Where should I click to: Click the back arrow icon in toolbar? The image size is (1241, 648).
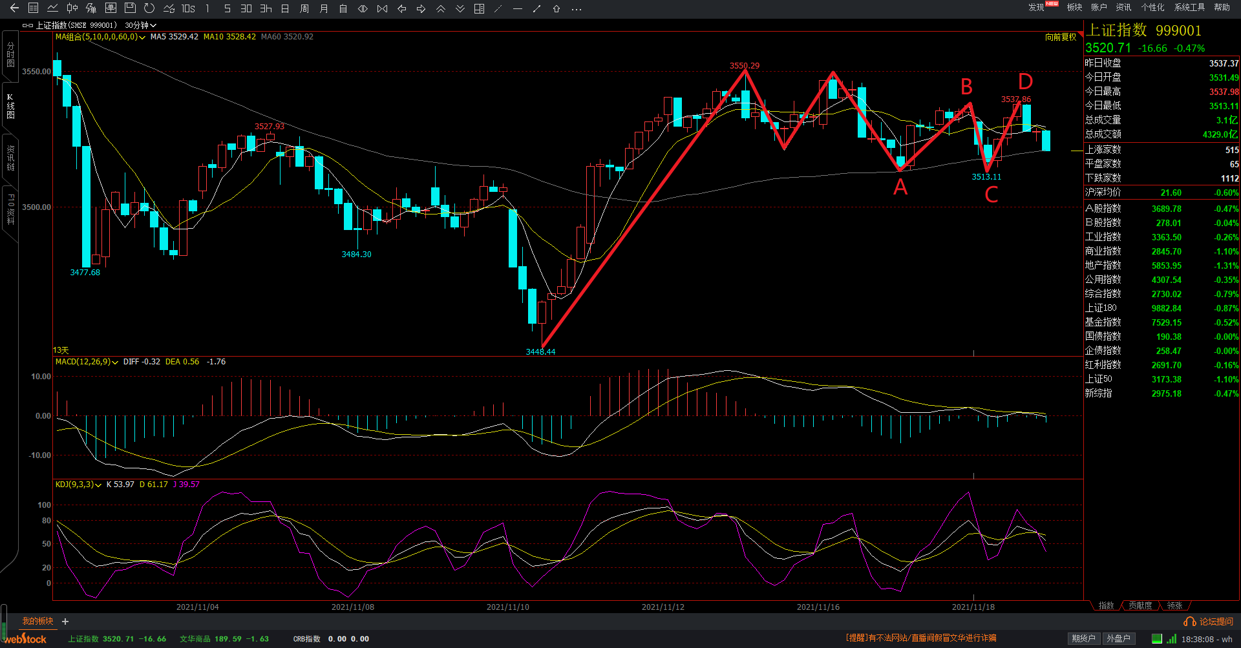tap(14, 8)
